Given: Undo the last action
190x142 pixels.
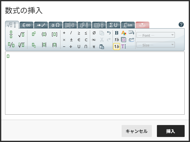Looking at the screenshot, I should point(109,33).
